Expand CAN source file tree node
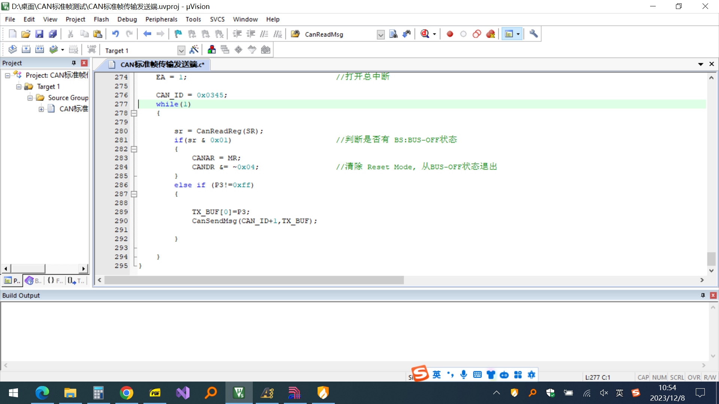Screen dimensions: 719x404 (41, 109)
